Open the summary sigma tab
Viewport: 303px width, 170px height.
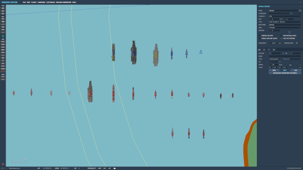click(x=269, y=49)
